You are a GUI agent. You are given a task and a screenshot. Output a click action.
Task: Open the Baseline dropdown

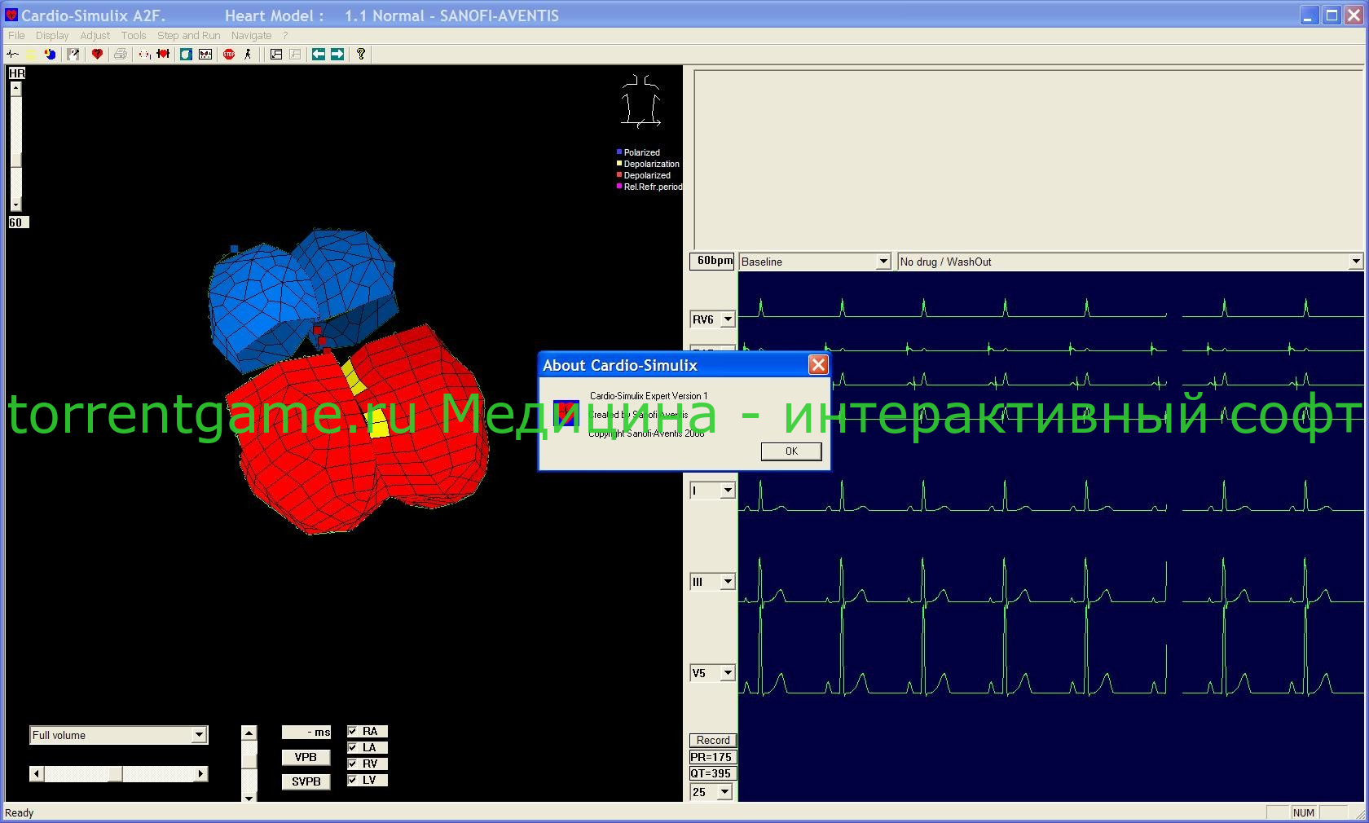click(883, 262)
